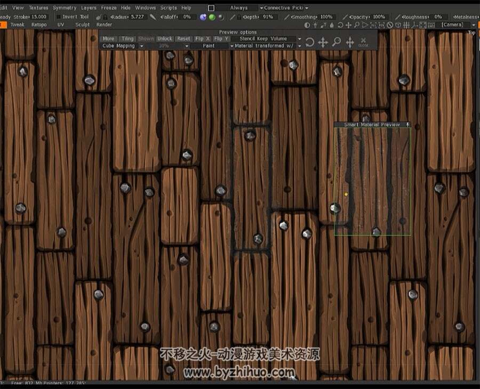Image resolution: width=480 pixels, height=389 pixels.
Task: Toggle the lock icon left of Depth
Action: tap(239, 17)
